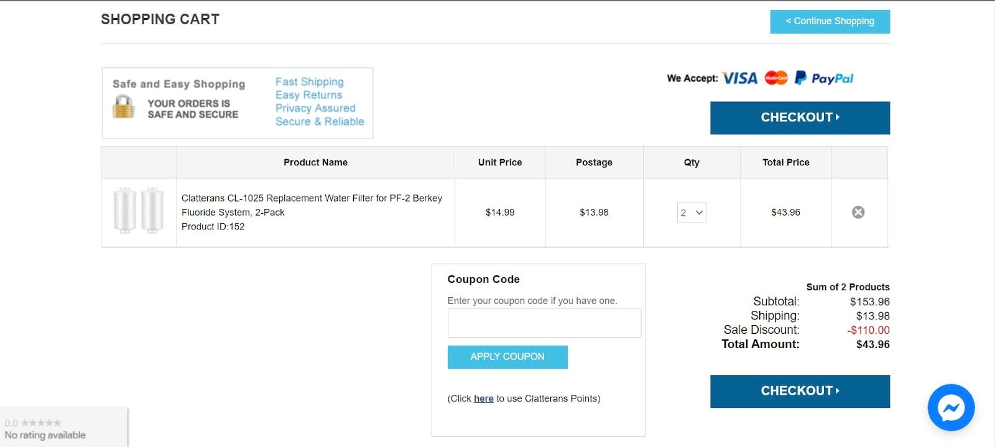995x447 pixels.
Task: Click the No rating available badge
Action: pos(63,428)
